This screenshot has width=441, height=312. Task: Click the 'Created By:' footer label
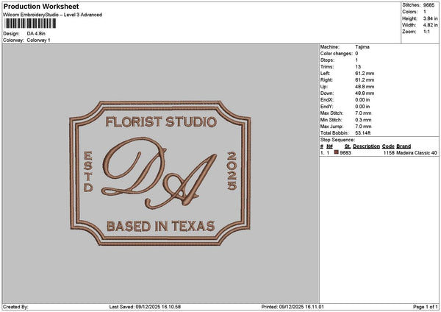tap(15, 307)
